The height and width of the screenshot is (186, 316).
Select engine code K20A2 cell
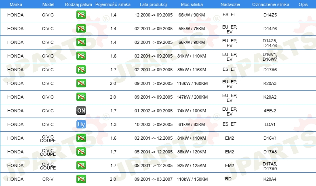click(270, 97)
